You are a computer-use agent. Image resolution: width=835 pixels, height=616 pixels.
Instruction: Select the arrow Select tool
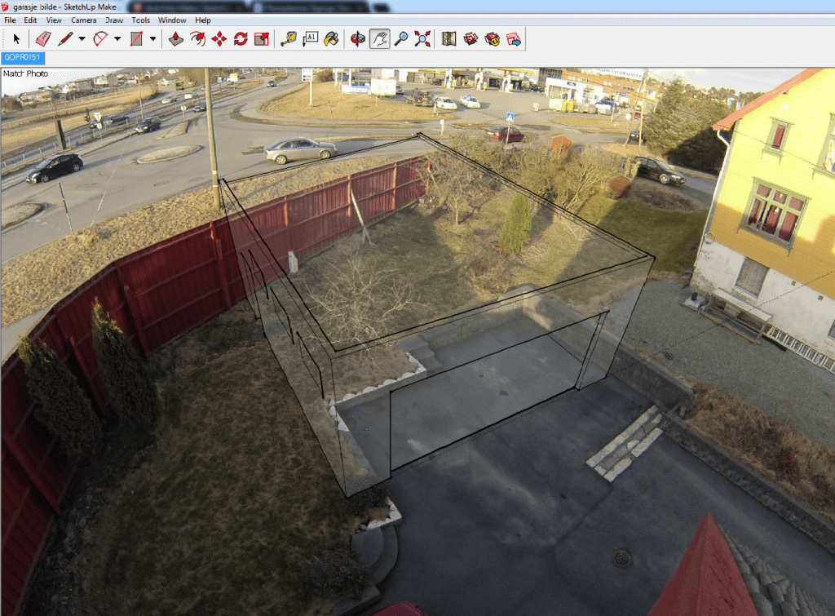tap(16, 38)
